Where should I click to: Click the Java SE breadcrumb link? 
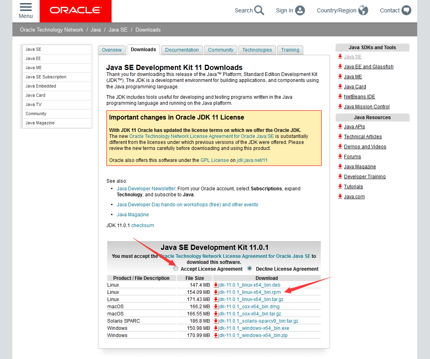click(118, 30)
